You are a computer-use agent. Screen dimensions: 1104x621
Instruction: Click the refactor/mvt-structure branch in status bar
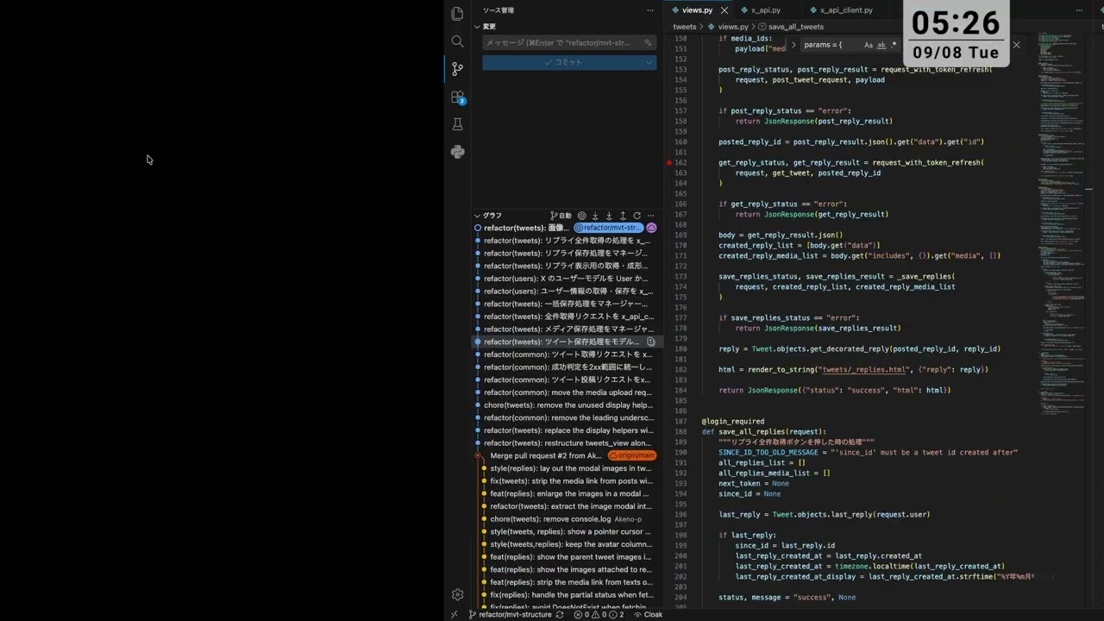[x=510, y=615]
